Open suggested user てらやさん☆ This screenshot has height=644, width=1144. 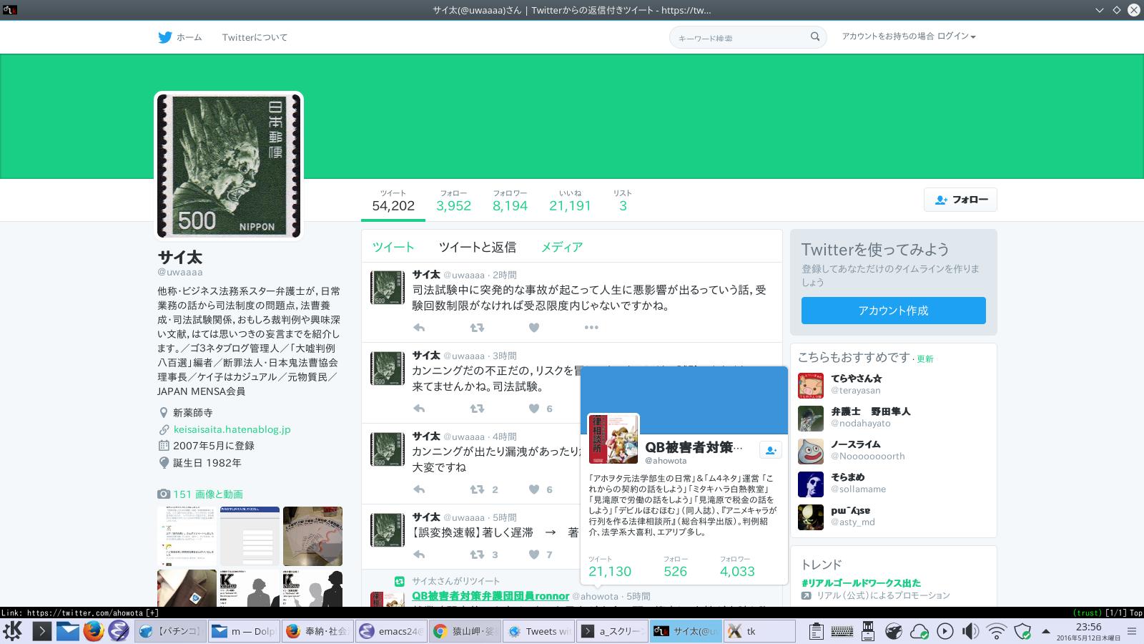point(857,379)
